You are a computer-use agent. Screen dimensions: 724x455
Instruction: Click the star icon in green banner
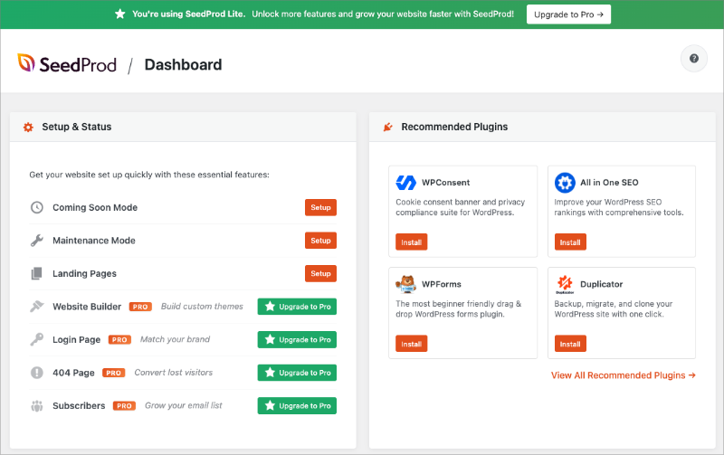(x=120, y=14)
